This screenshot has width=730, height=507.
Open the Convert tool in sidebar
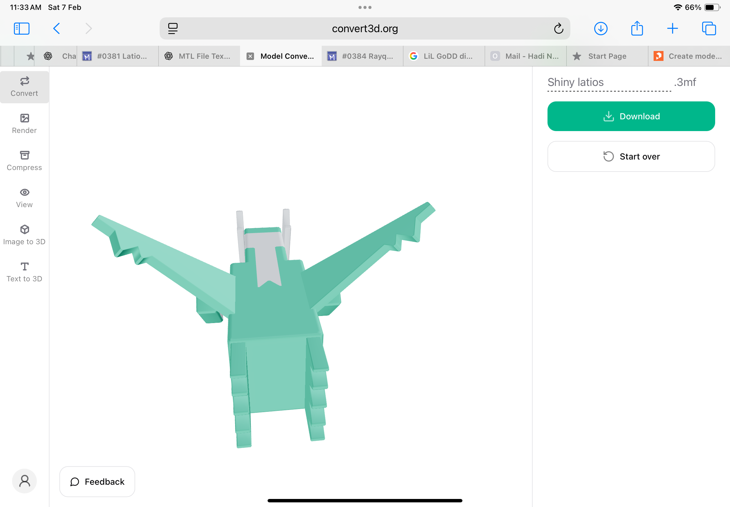tap(24, 87)
